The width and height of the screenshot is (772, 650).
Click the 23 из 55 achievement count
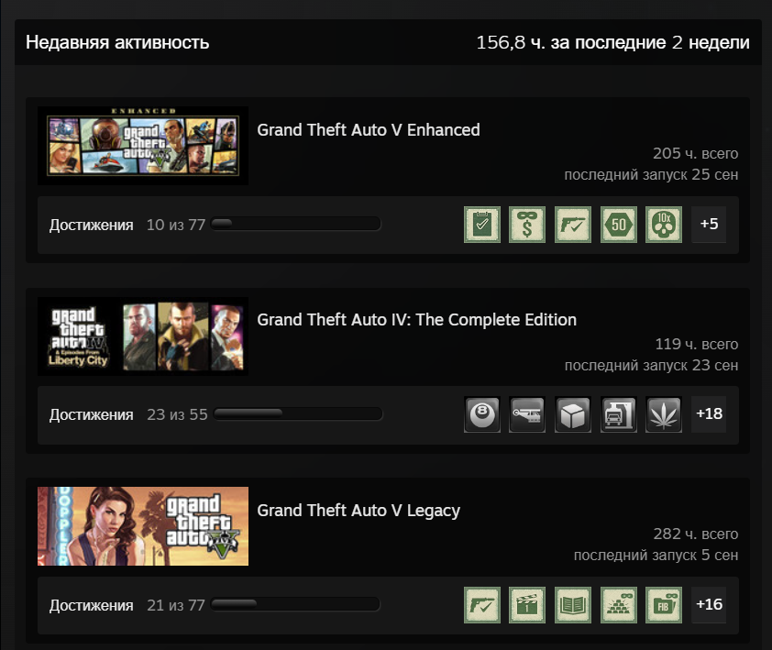(177, 415)
